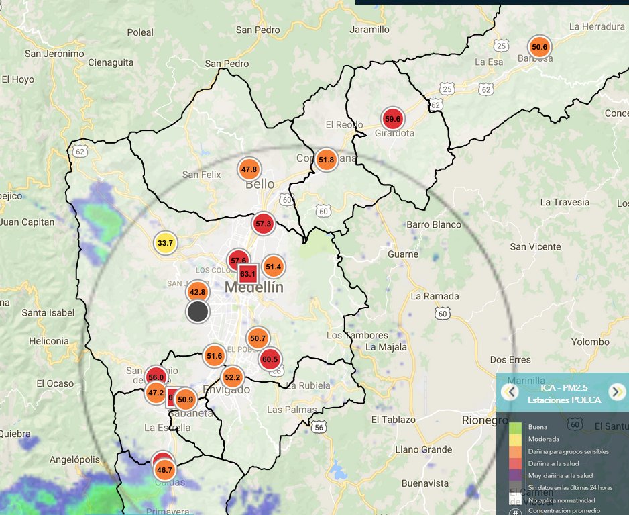Screen dimensions: 629x515
Task: Click the 'Llano Grande' place label
Action: (424, 449)
